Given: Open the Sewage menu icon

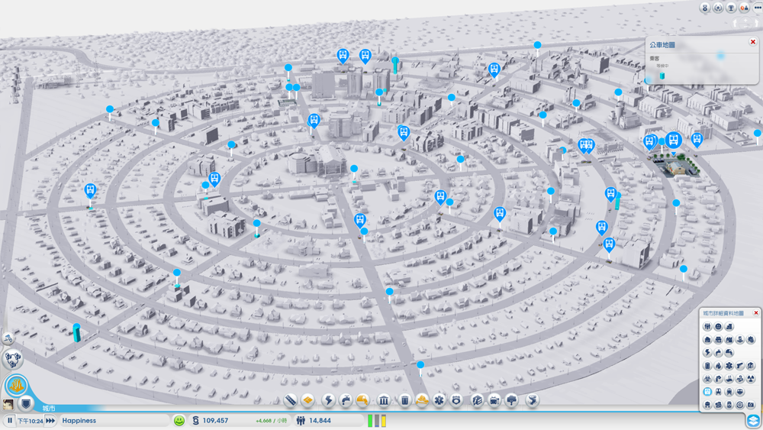Looking at the screenshot, I should (362, 400).
